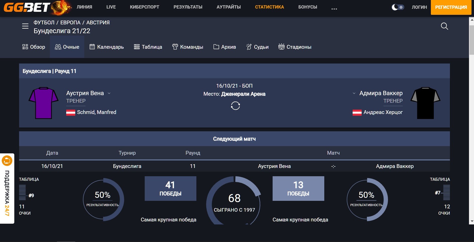
Task: Click the АВСТРИЯ breadcrumb link
Action: coord(98,23)
